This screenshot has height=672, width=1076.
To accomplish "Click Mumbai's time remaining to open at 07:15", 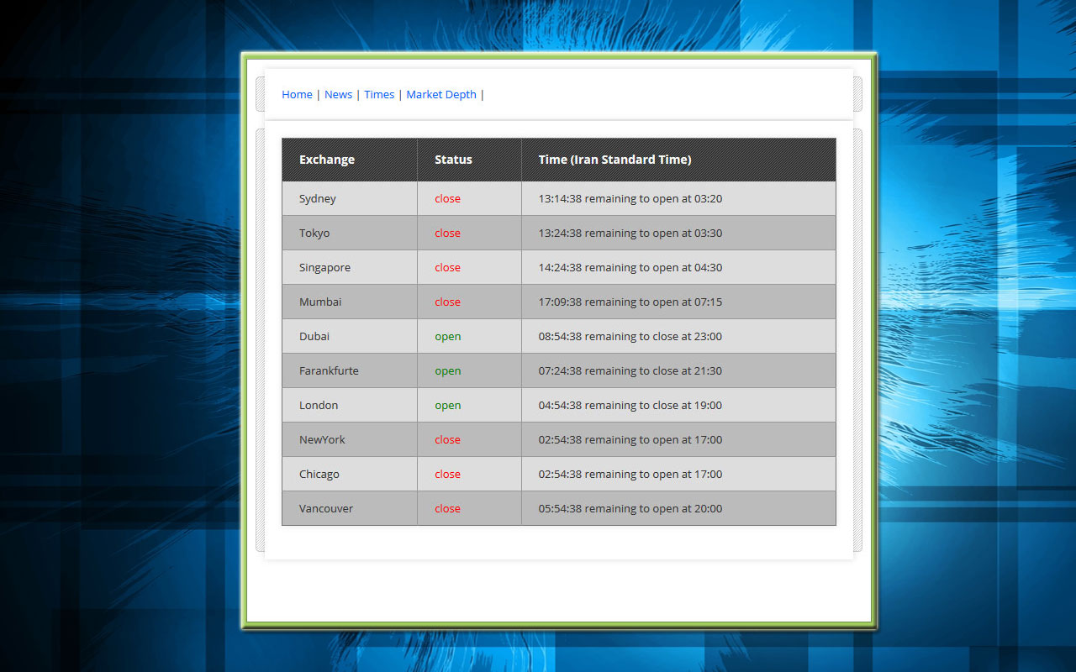I will pyautogui.click(x=630, y=302).
